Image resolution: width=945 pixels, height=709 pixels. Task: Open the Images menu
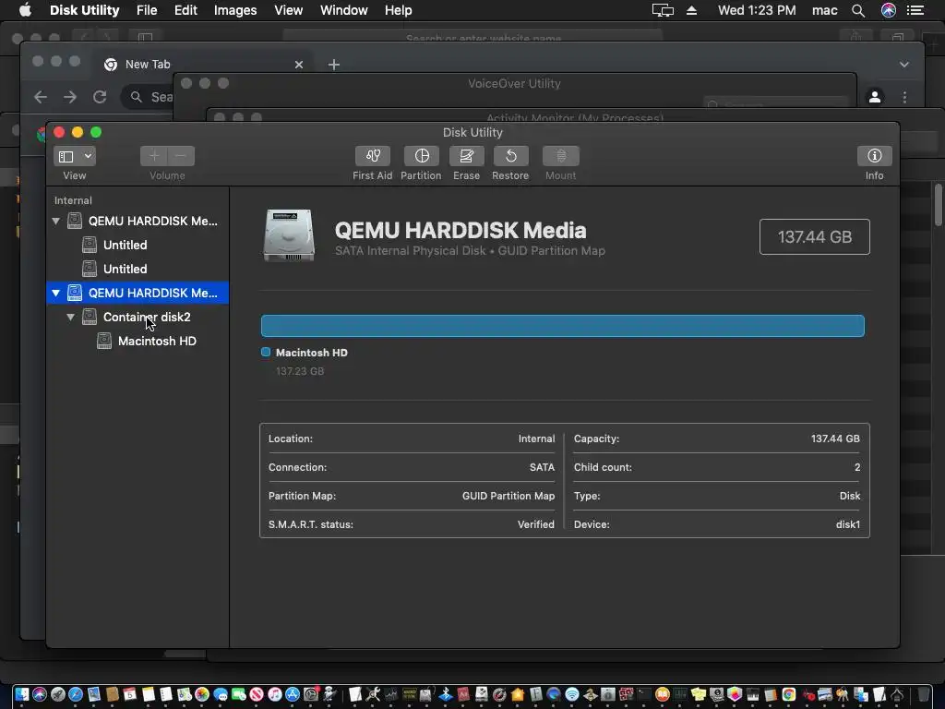pyautogui.click(x=235, y=10)
